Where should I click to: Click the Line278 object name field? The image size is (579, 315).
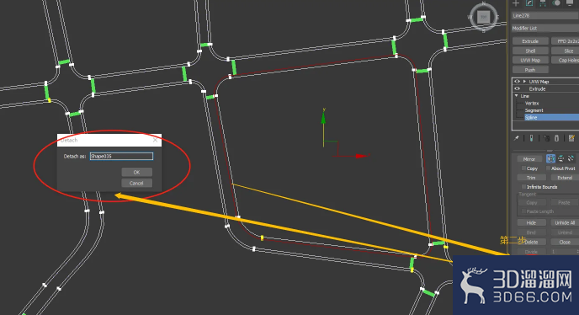coord(545,15)
